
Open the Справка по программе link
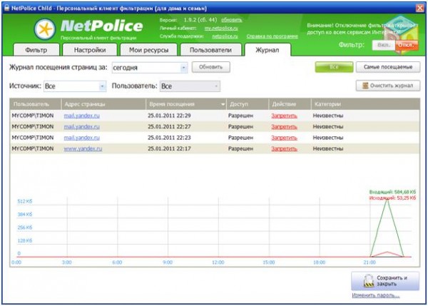tap(272, 36)
